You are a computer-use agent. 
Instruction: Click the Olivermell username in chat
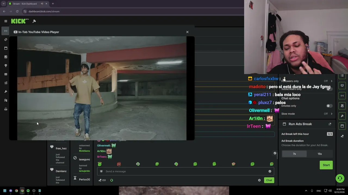104,145
